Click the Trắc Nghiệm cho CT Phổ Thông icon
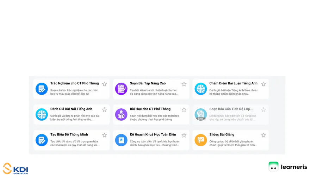317x178 pixels. pyautogui.click(x=42, y=89)
